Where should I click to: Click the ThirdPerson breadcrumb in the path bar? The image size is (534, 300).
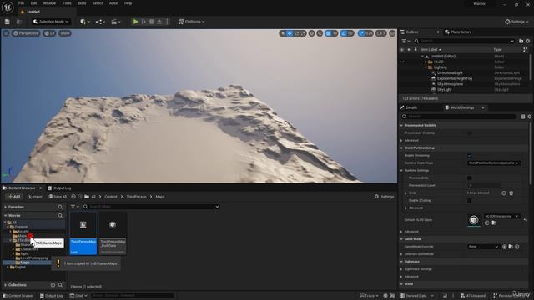(136, 197)
